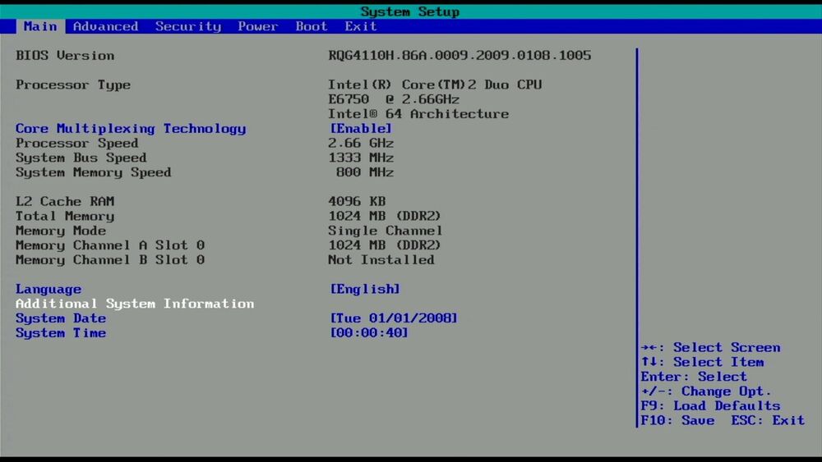Click the Not Installed value
822x462 pixels.
point(381,260)
